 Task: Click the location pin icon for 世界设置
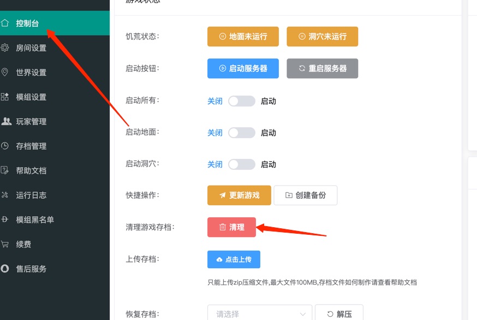tap(5, 72)
